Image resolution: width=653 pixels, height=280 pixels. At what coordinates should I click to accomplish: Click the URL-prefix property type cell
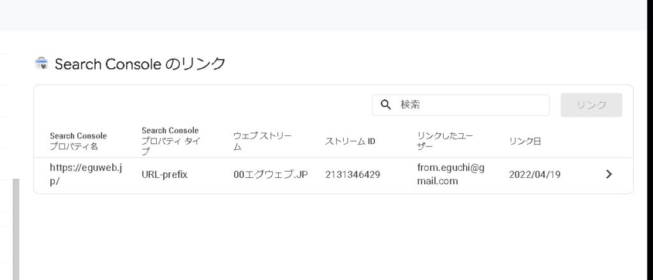[165, 174]
